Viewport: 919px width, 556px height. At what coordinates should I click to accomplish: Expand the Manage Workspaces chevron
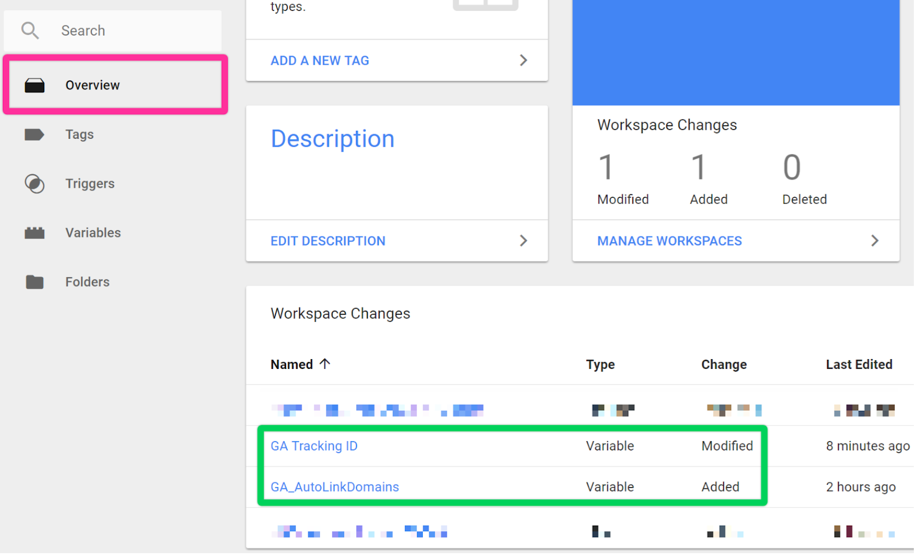tap(875, 241)
